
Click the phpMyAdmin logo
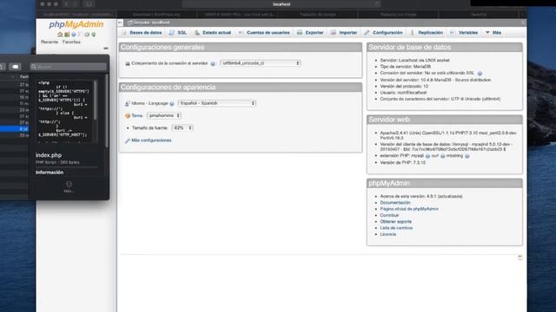coord(76,24)
